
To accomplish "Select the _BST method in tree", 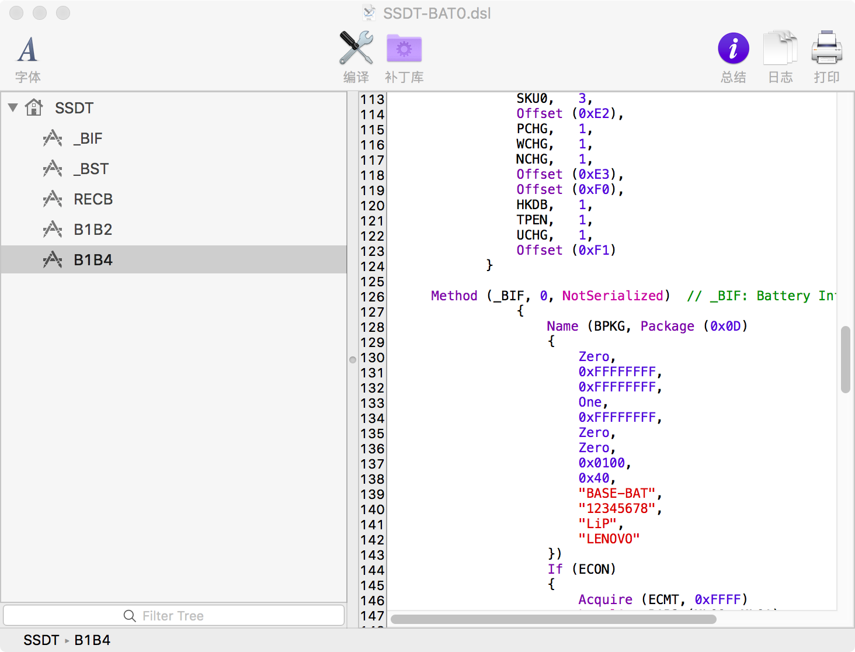I will point(91,169).
